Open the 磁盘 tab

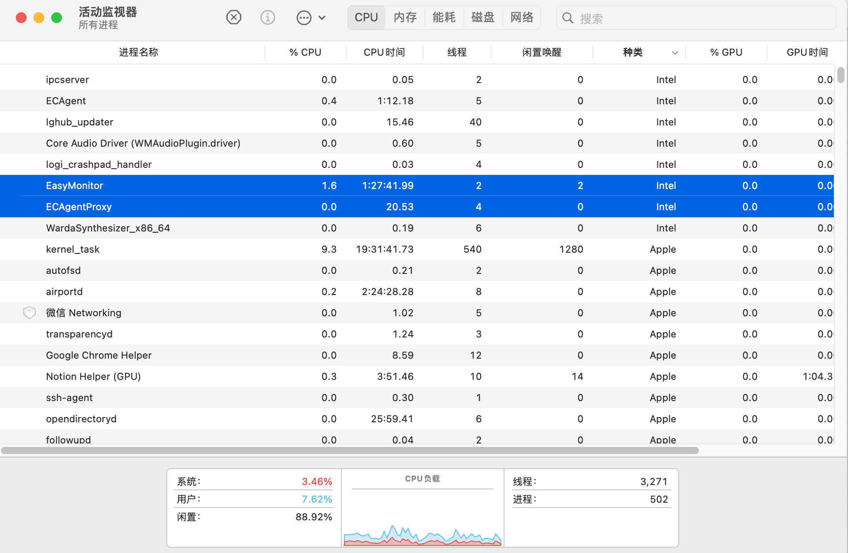tap(483, 18)
